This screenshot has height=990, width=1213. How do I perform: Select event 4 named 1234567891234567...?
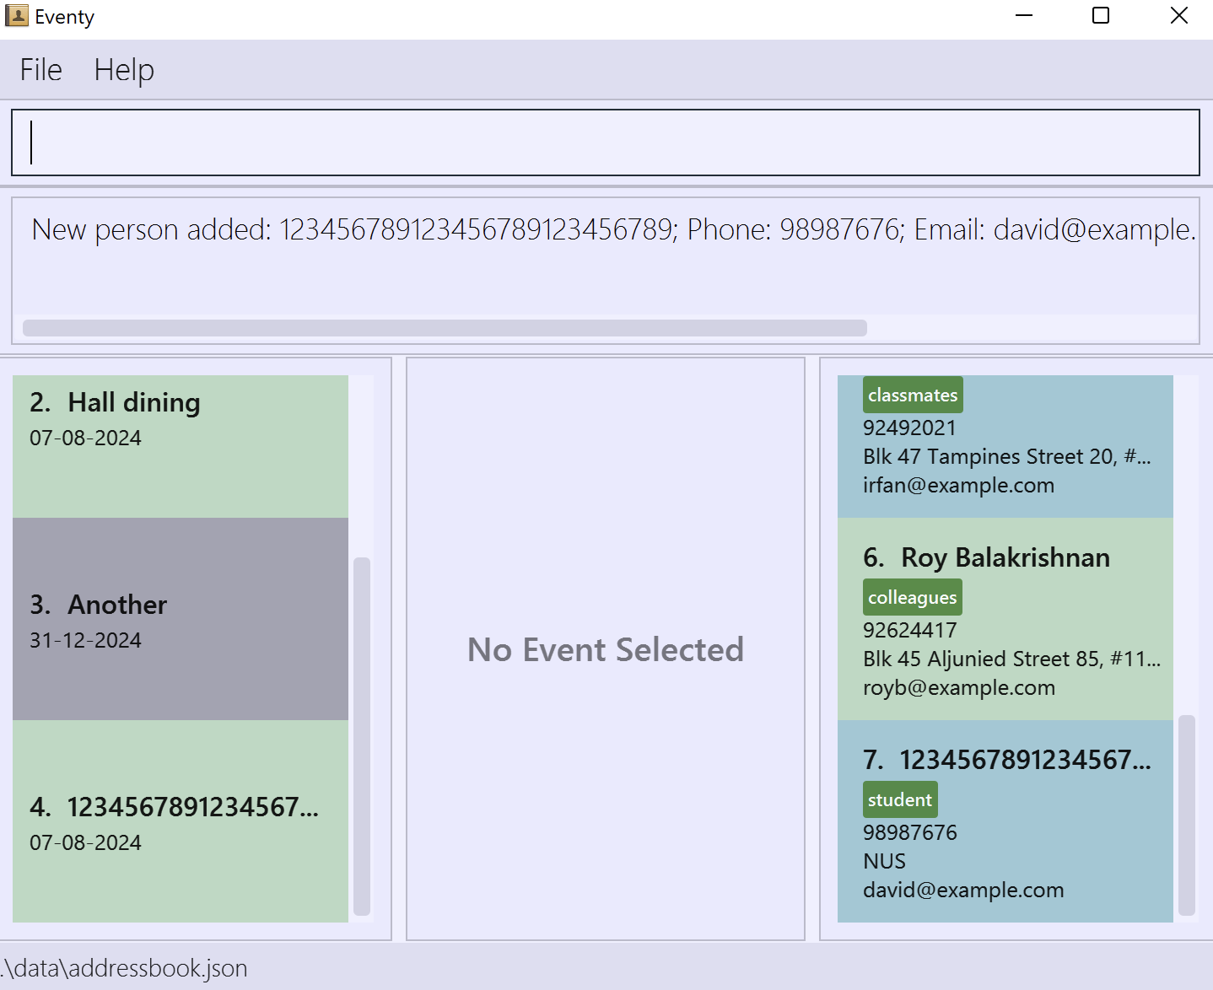[181, 821]
